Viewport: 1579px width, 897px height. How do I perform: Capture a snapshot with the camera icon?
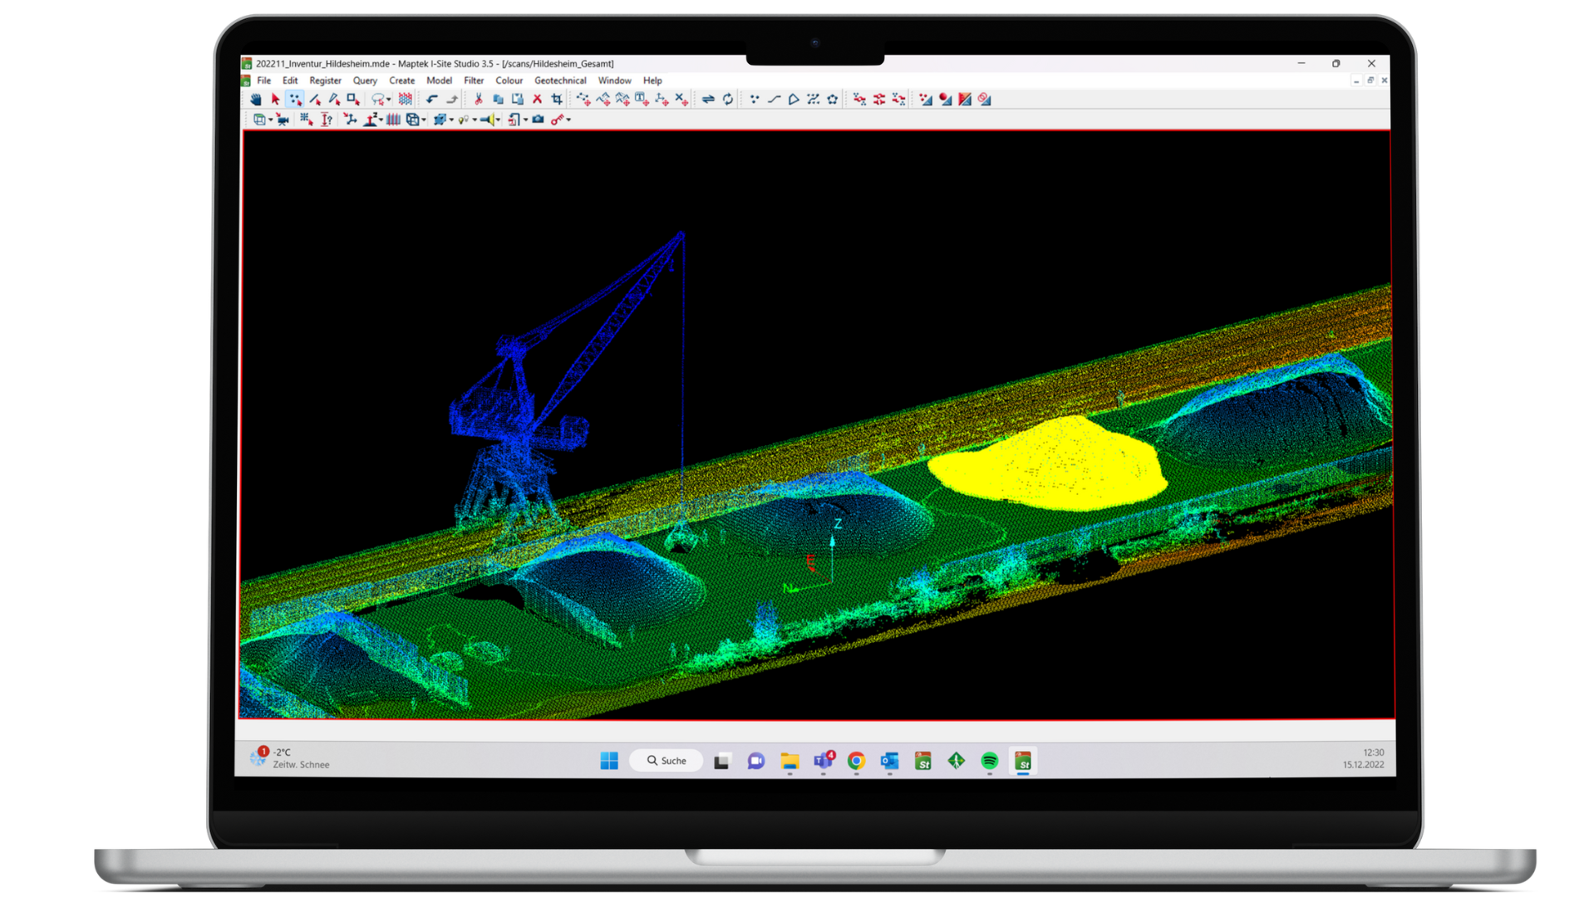pyautogui.click(x=537, y=119)
